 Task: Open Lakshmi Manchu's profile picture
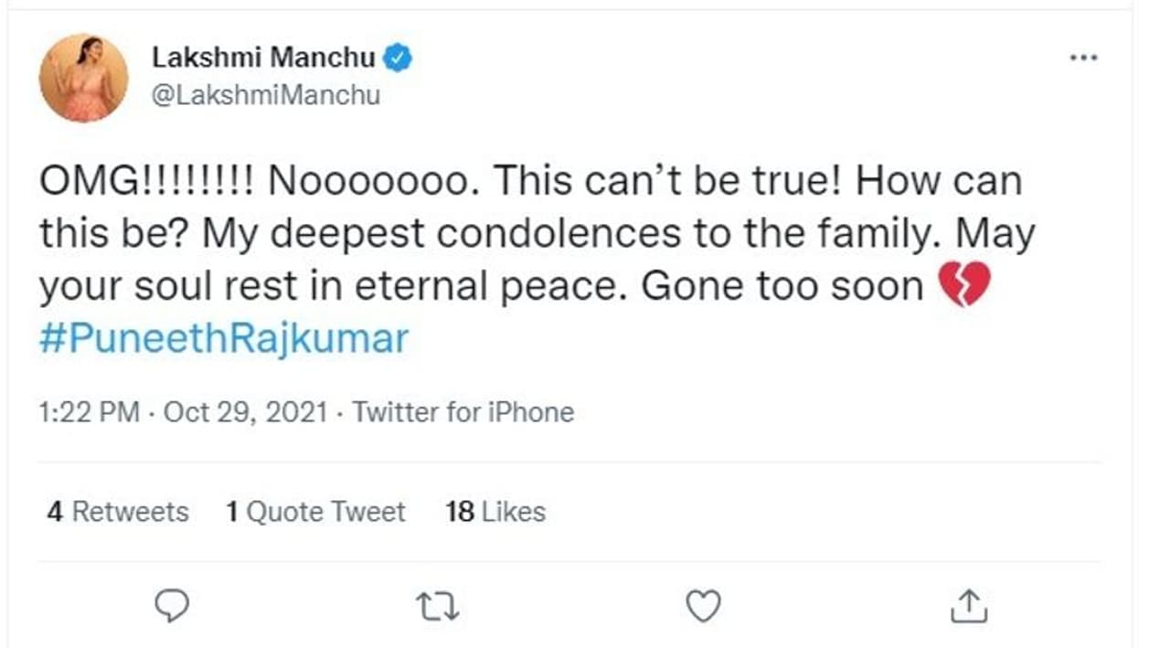[x=83, y=78]
